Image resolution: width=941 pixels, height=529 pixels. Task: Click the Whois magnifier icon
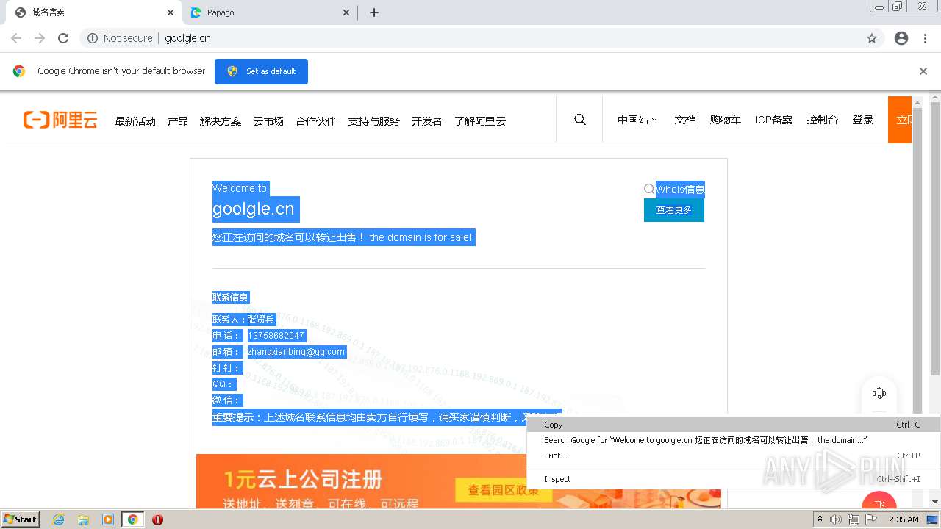(649, 190)
